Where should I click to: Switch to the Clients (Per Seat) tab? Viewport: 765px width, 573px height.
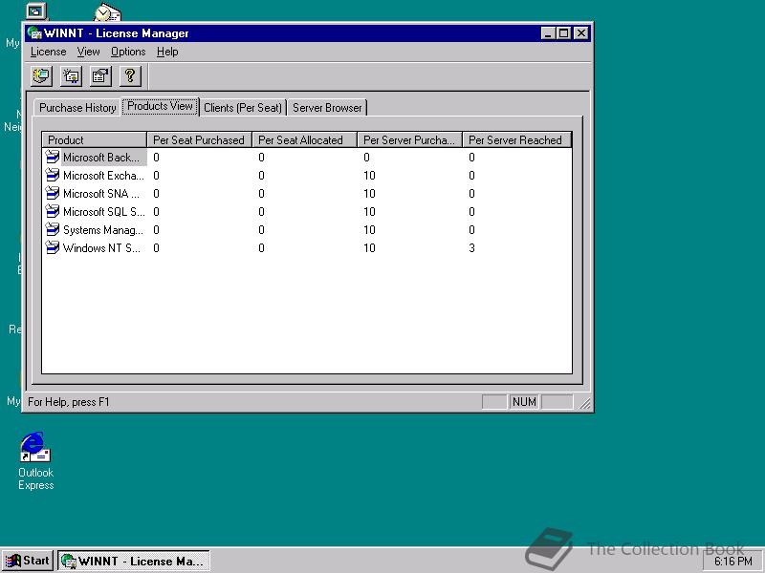[243, 108]
